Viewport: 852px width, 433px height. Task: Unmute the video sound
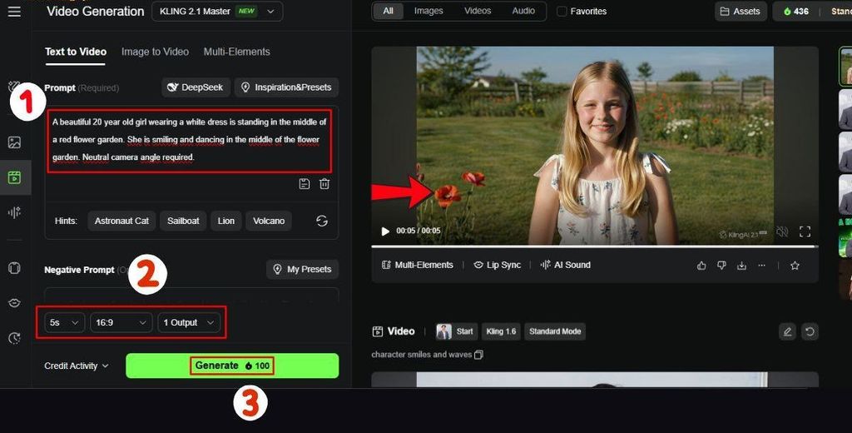point(781,231)
